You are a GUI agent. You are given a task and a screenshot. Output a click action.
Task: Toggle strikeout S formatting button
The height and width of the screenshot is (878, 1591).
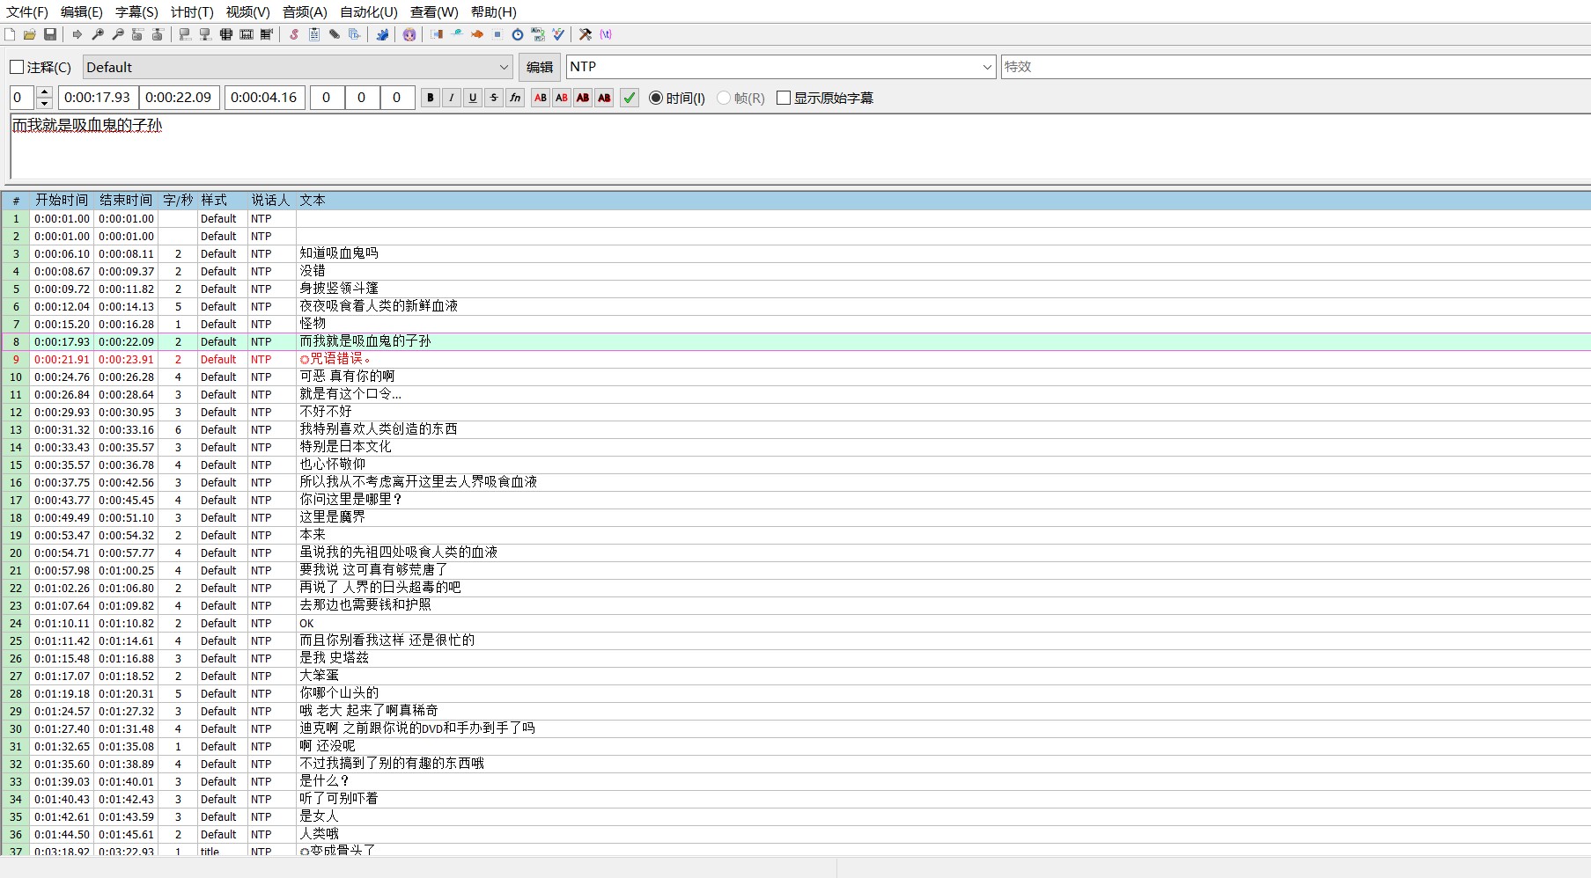[494, 98]
